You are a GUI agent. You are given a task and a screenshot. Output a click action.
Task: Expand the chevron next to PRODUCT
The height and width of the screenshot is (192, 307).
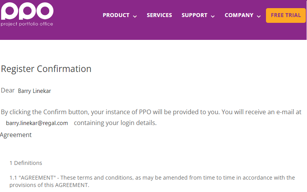(x=135, y=16)
